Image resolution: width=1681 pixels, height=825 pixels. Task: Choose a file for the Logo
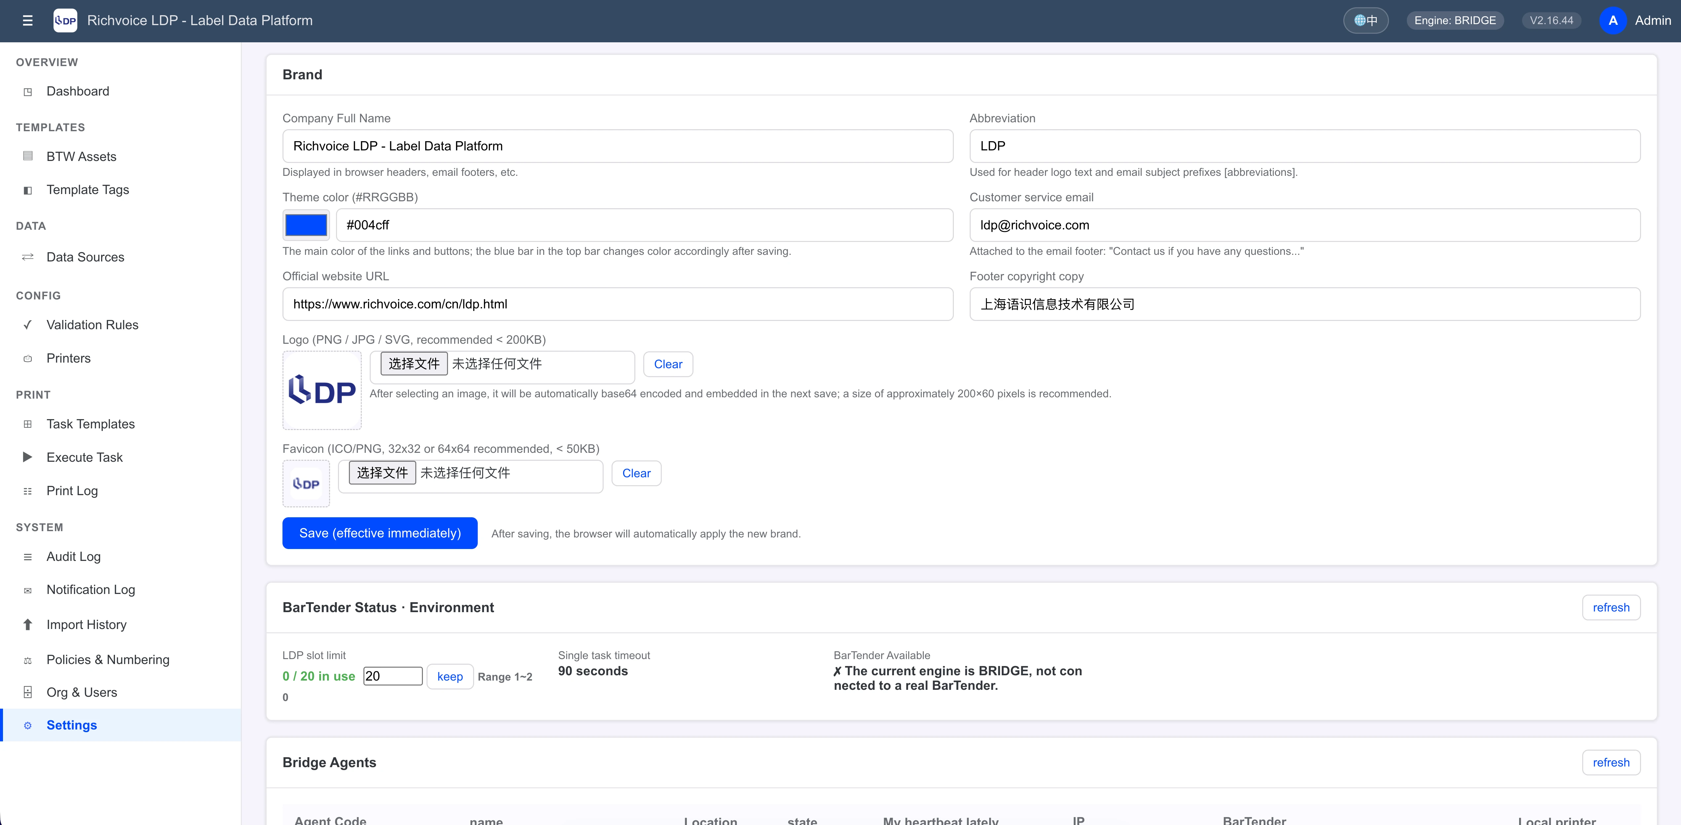(x=414, y=364)
